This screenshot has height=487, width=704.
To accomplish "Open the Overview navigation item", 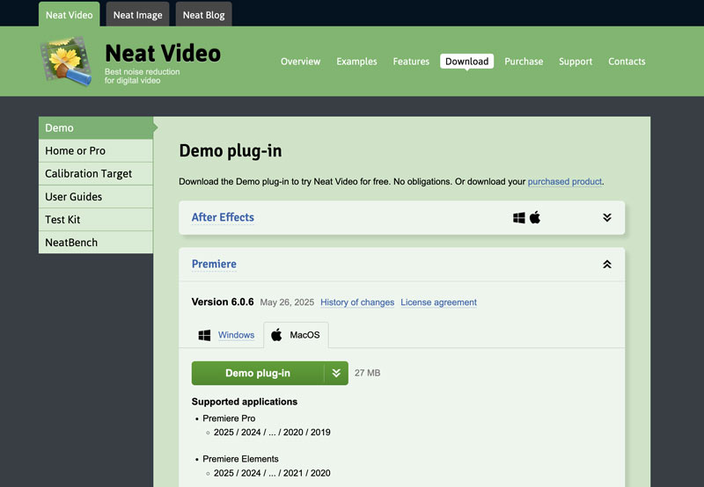I will coord(300,62).
